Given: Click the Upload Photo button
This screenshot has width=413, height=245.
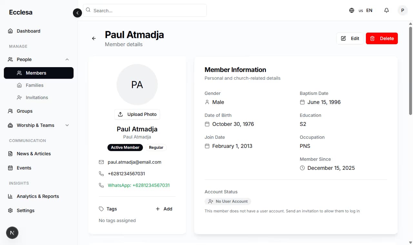Looking at the screenshot, I should (137, 114).
